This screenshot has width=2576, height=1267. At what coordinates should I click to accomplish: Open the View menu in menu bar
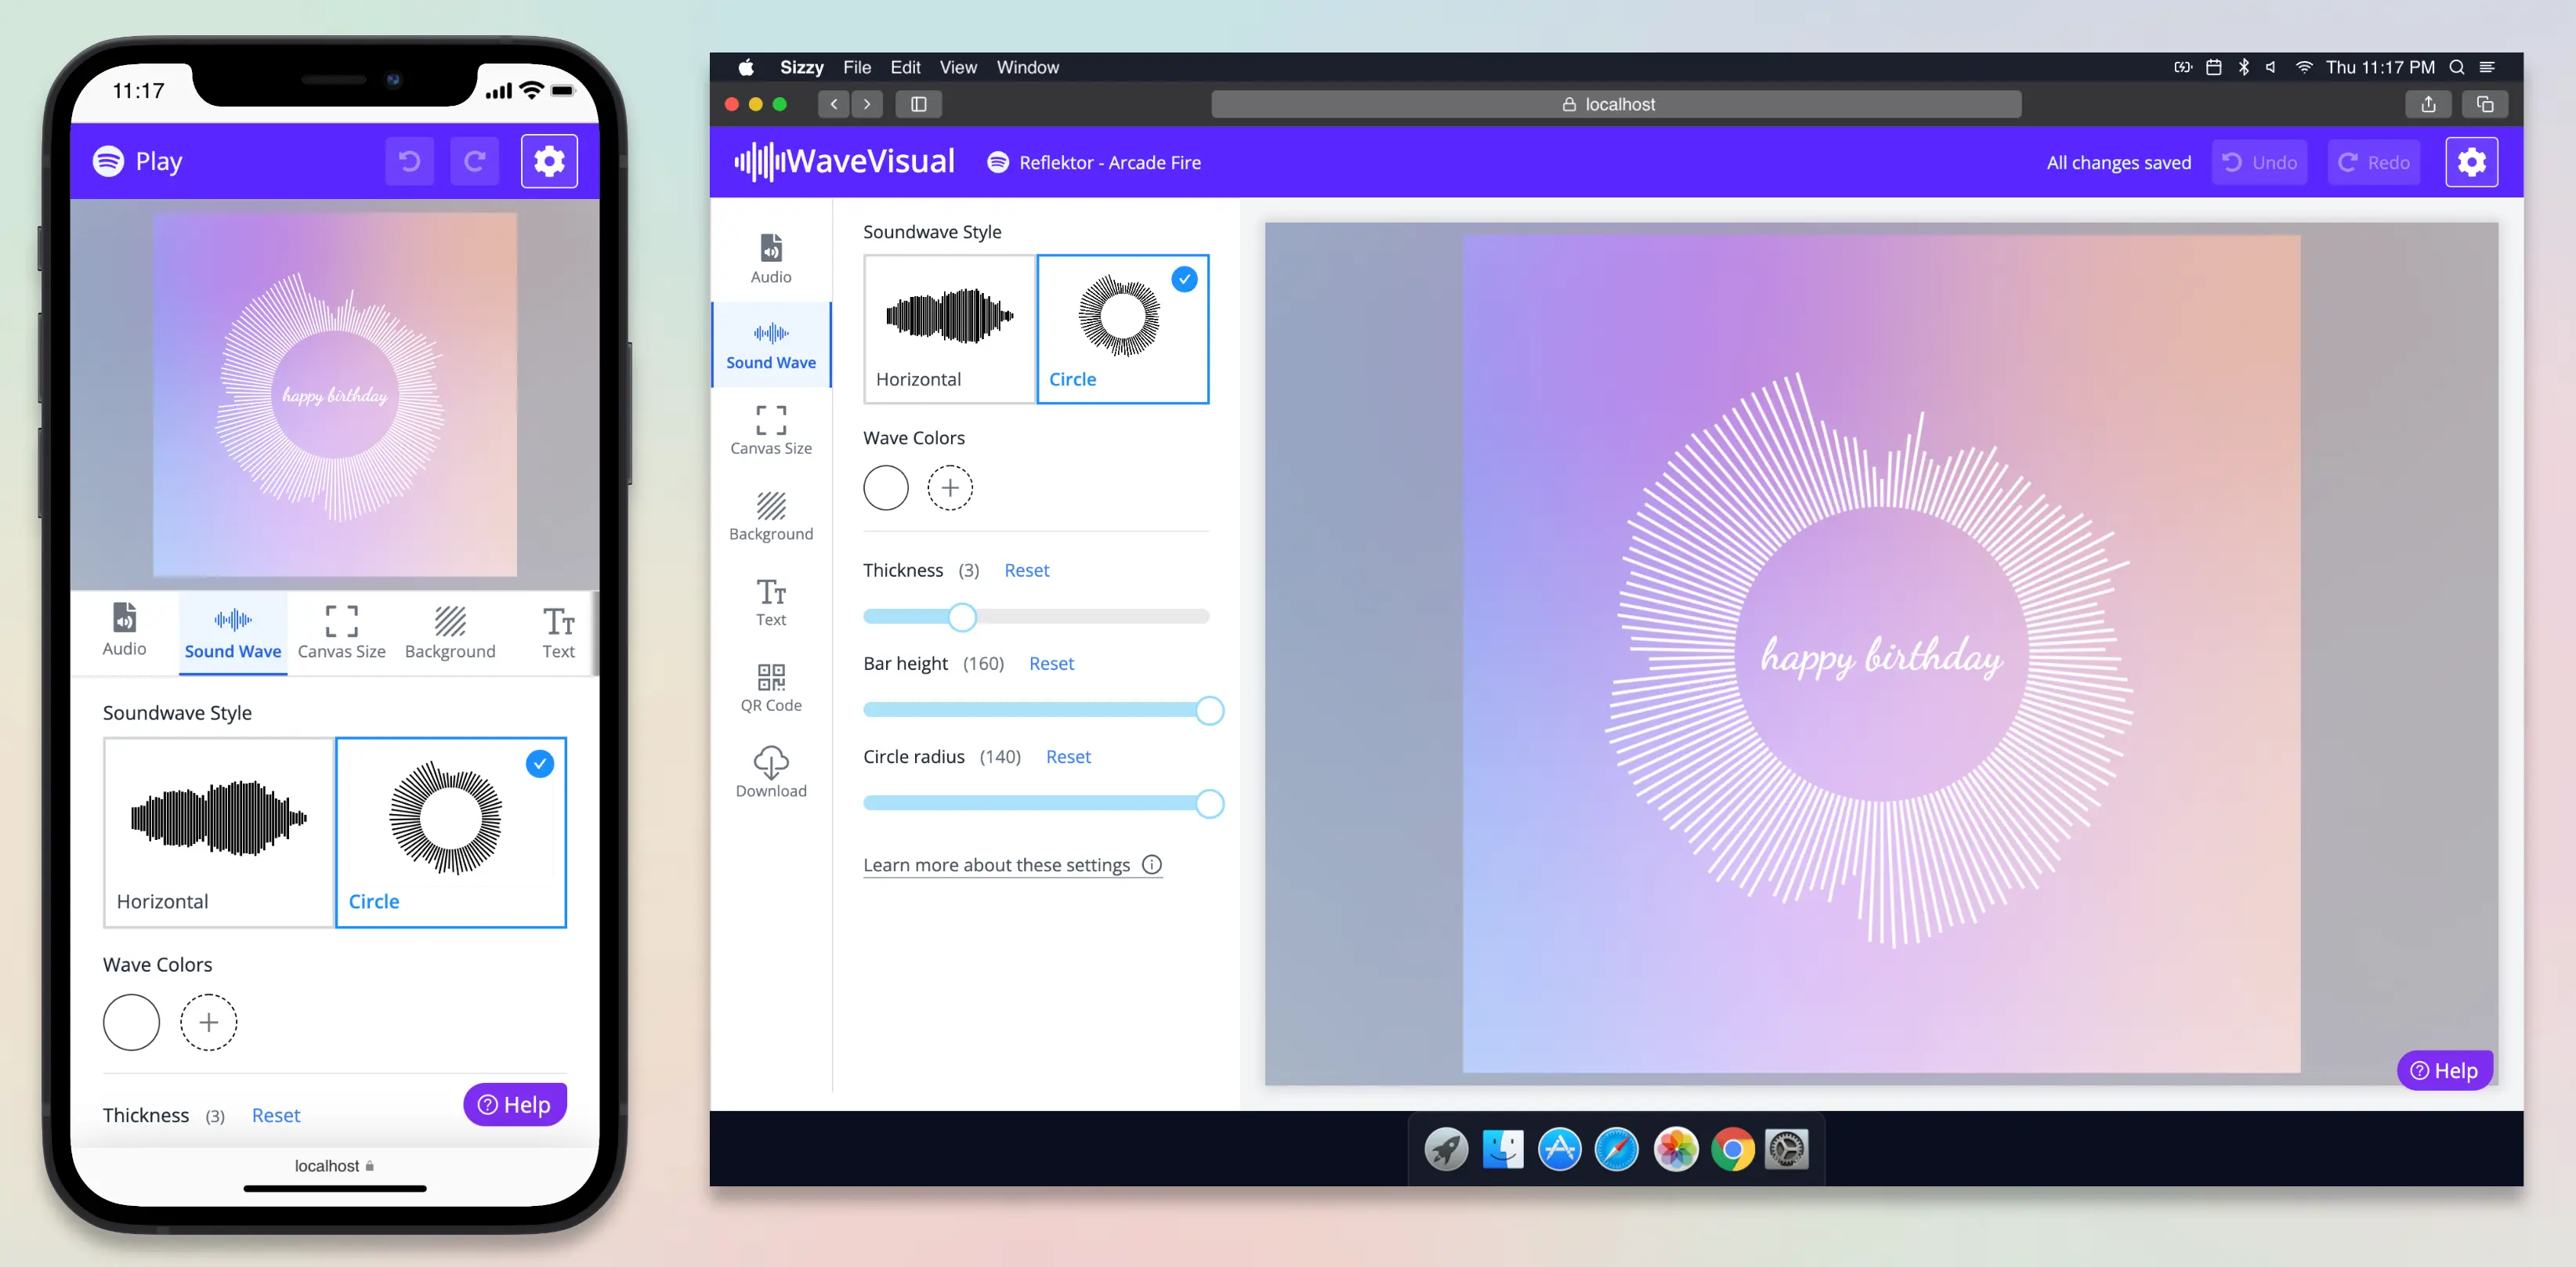(957, 67)
